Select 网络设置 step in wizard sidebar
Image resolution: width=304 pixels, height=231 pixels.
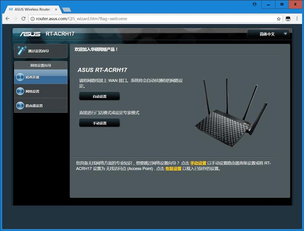(41, 91)
